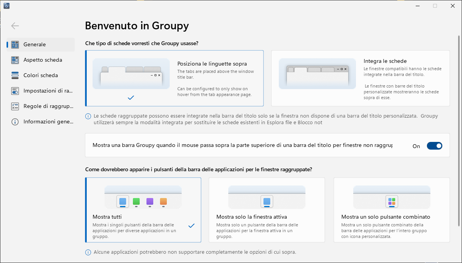Select 'Mostra un solo pulsante combinato' option
462x263 pixels.
[x=391, y=210]
